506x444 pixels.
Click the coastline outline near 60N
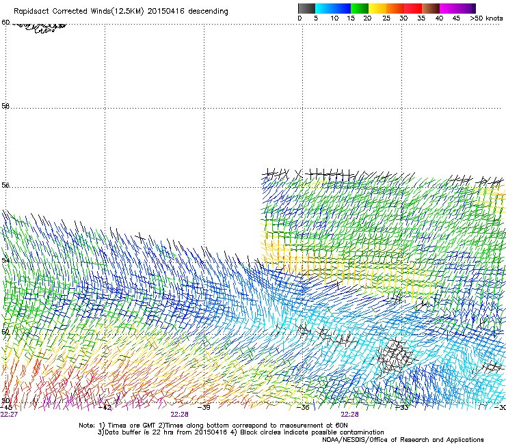pos(40,27)
